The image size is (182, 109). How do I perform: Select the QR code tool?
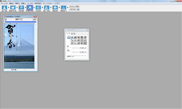click(82, 37)
